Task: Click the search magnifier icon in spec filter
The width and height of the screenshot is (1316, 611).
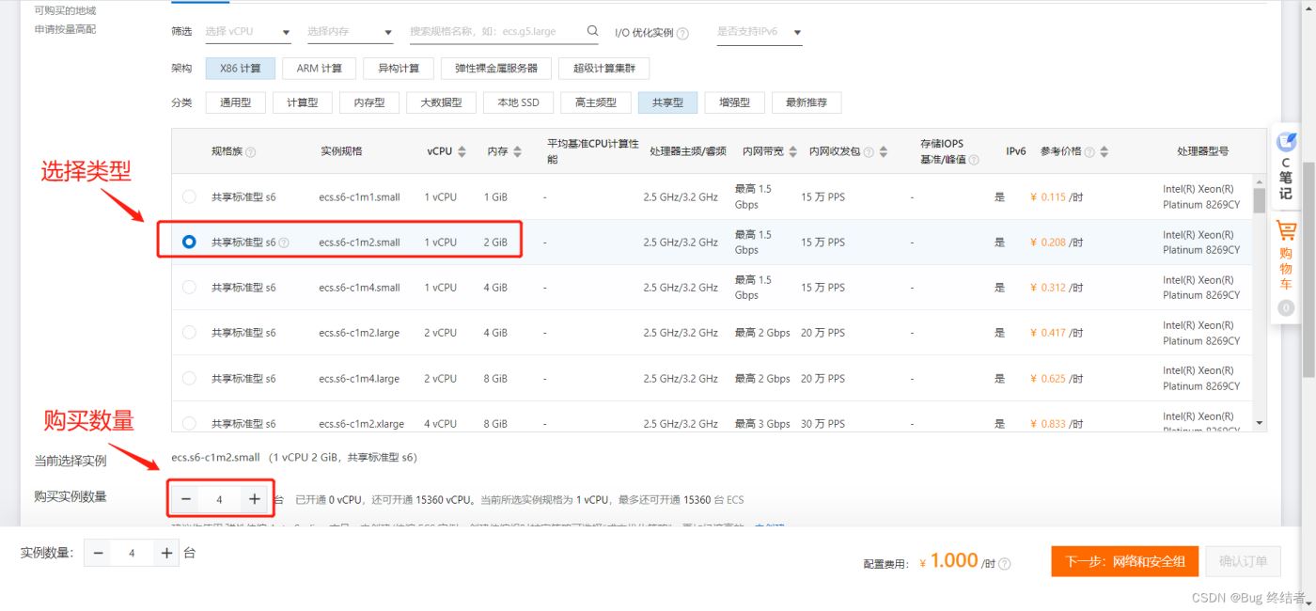Action: click(592, 31)
